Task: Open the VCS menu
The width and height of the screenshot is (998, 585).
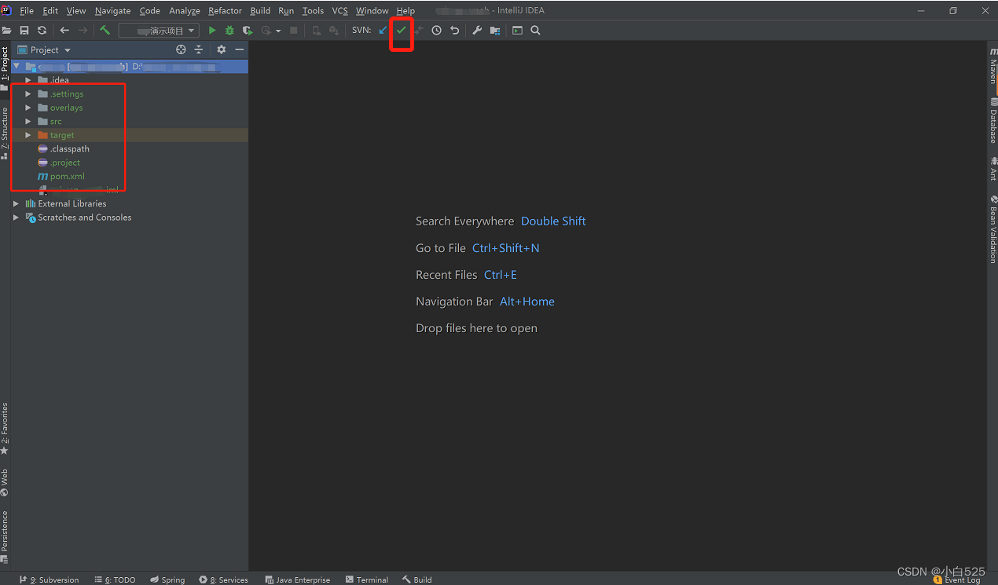Action: 340,11
